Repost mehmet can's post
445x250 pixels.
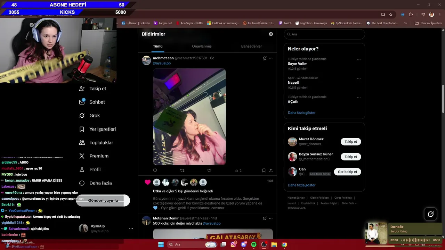(182, 170)
